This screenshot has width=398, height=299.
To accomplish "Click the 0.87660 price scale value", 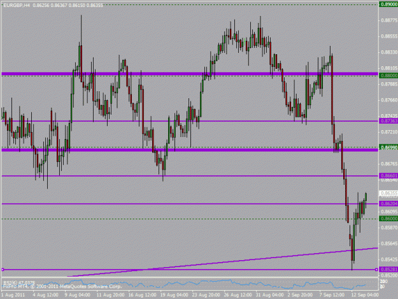I will [389, 100].
